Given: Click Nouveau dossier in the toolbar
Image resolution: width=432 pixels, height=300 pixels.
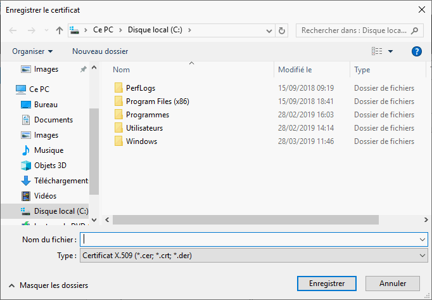Looking at the screenshot, I should click(100, 51).
